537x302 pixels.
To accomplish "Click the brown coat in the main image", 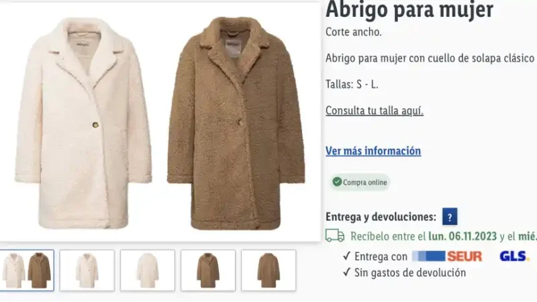I will 236,123.
